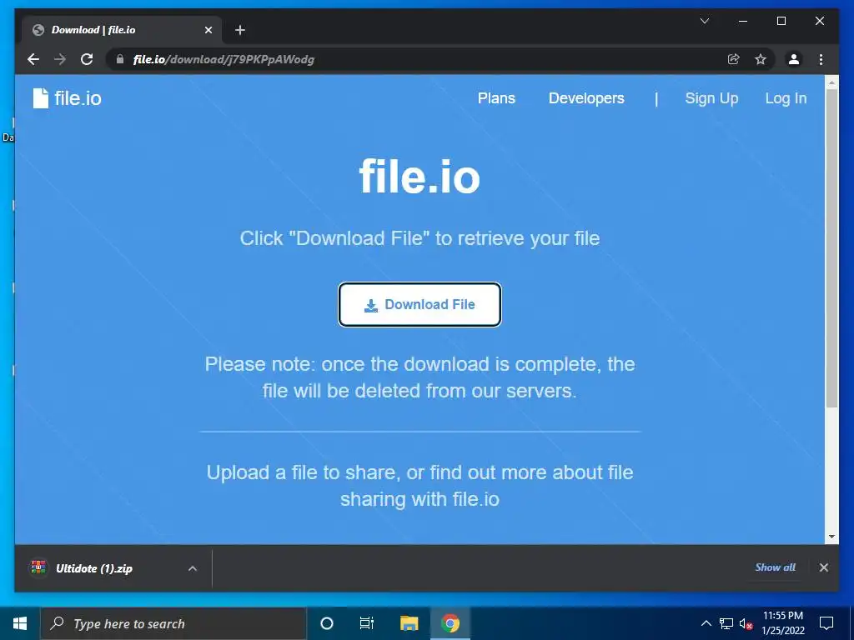Maximize the Chrome window
The image size is (854, 640).
pos(781,21)
